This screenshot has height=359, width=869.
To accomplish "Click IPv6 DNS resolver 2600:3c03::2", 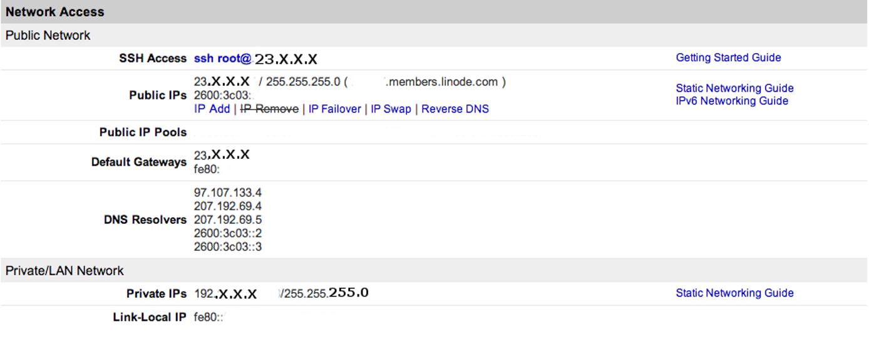I will (228, 233).
